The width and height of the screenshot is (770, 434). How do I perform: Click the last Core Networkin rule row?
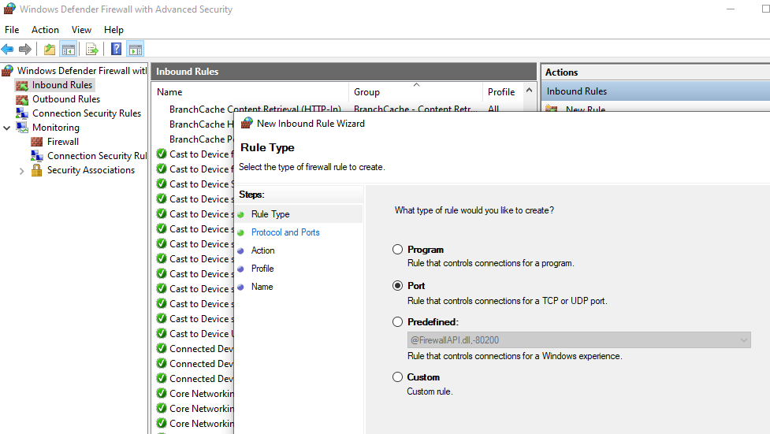coord(201,424)
